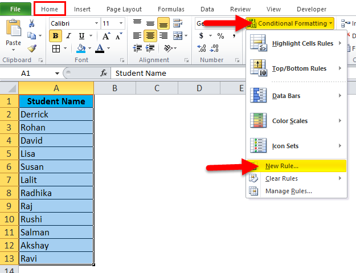Toggle Center alignment
Image resolution: width=356 pixels, height=273 pixels.
[150, 36]
